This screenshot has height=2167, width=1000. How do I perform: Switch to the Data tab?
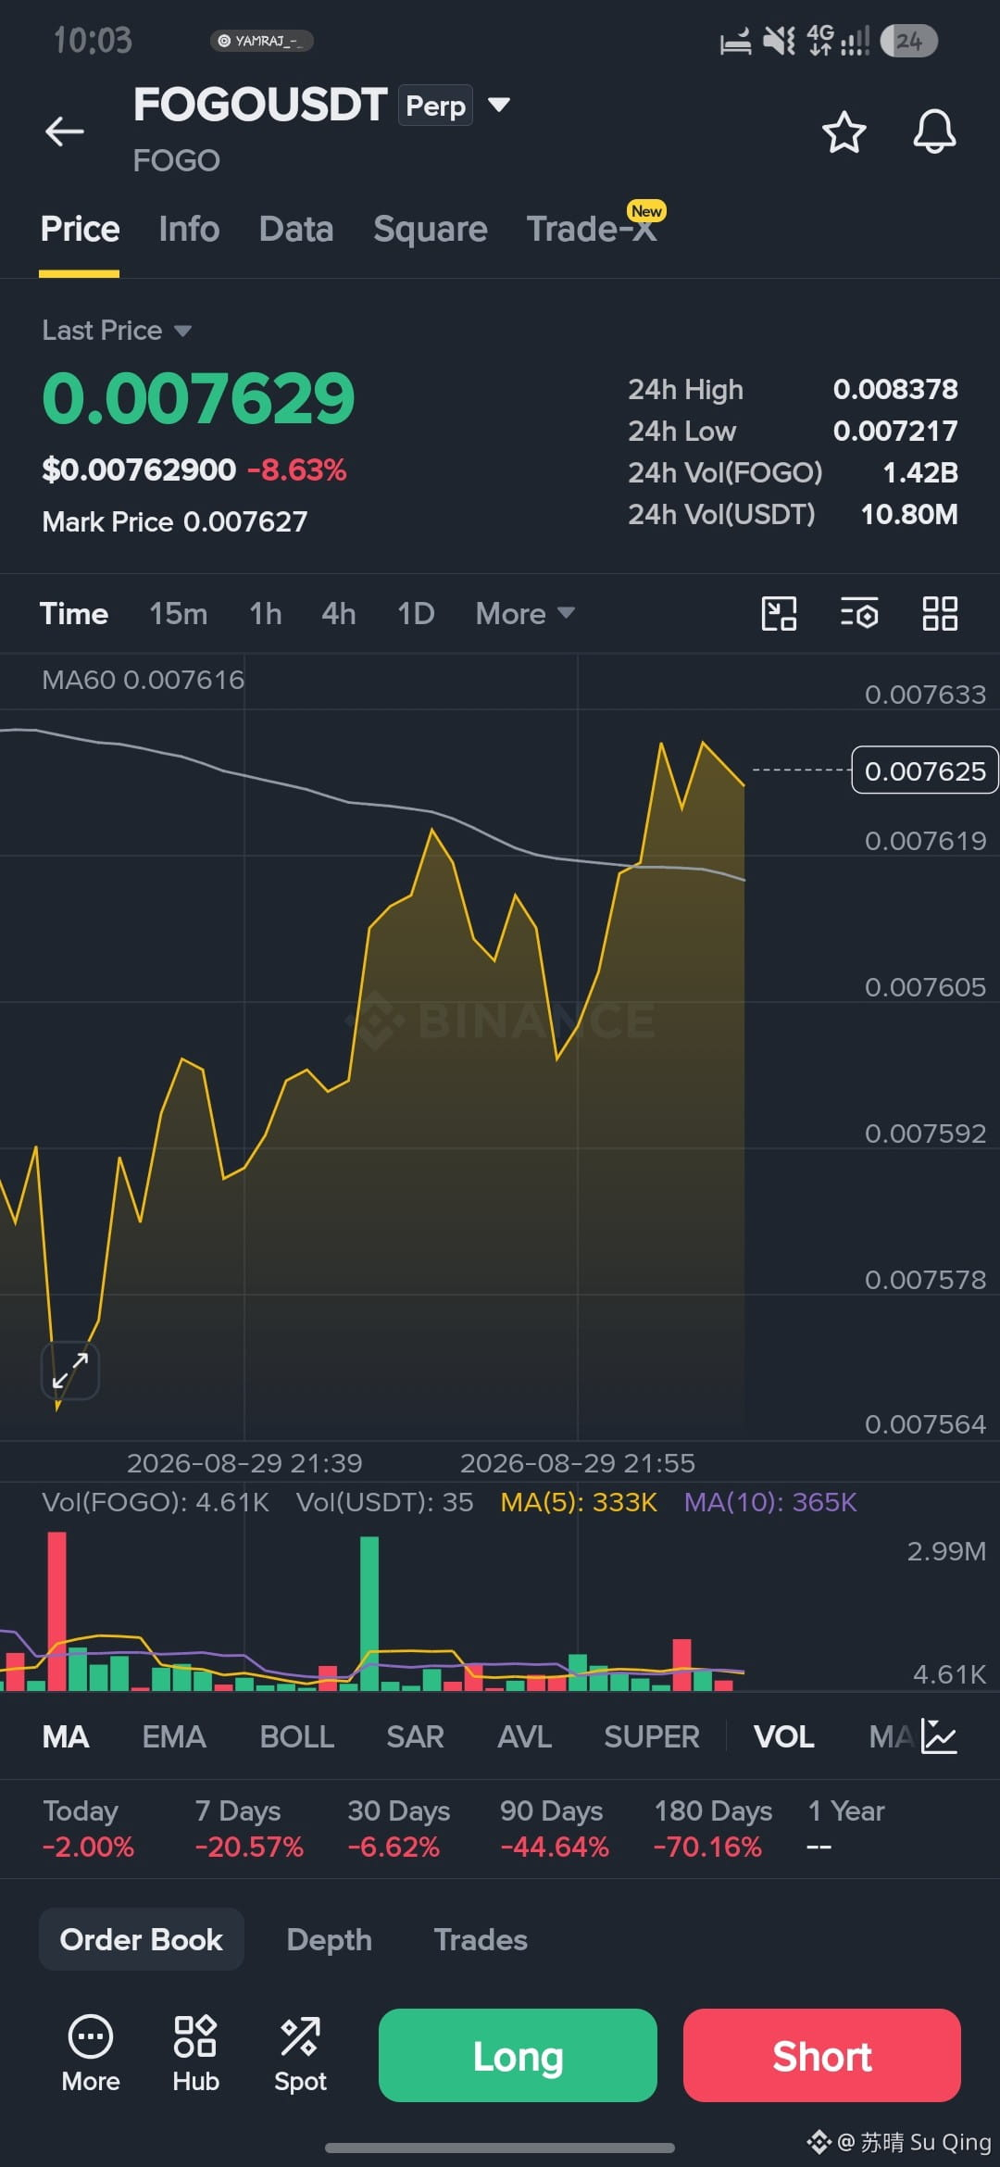click(296, 229)
